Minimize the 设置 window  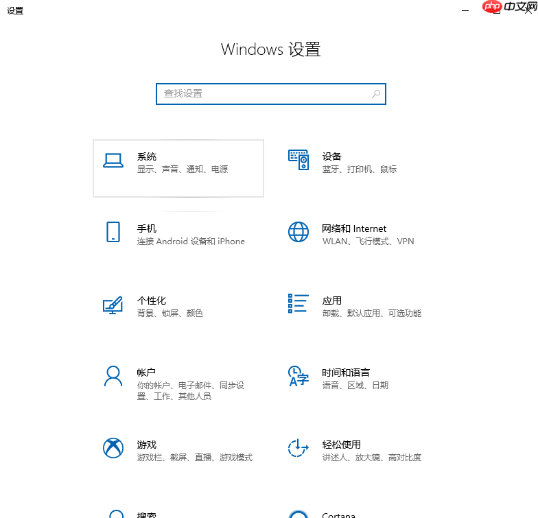pyautogui.click(x=465, y=11)
